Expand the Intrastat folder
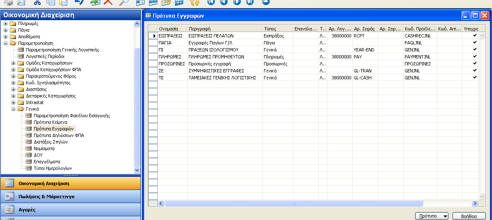The image size is (492, 220). 13,103
